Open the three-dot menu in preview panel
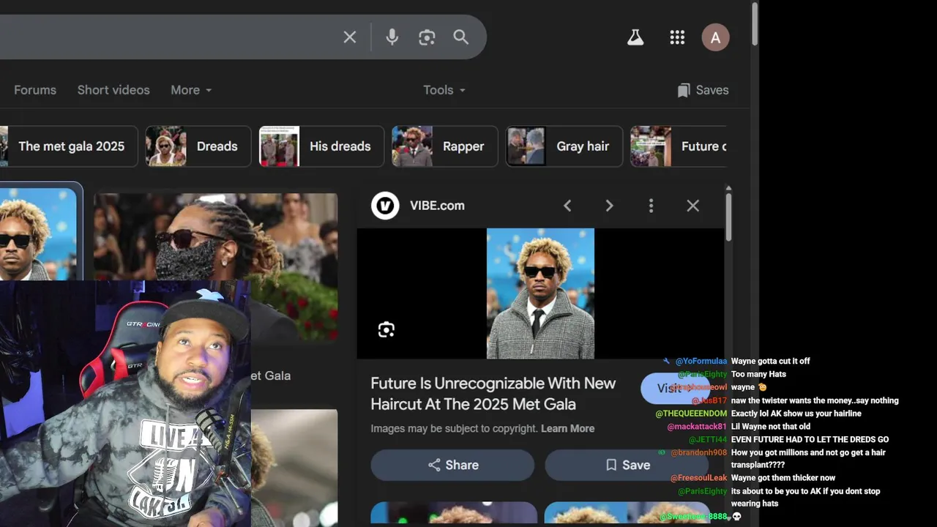Screen dimensions: 937x527 click(651, 206)
